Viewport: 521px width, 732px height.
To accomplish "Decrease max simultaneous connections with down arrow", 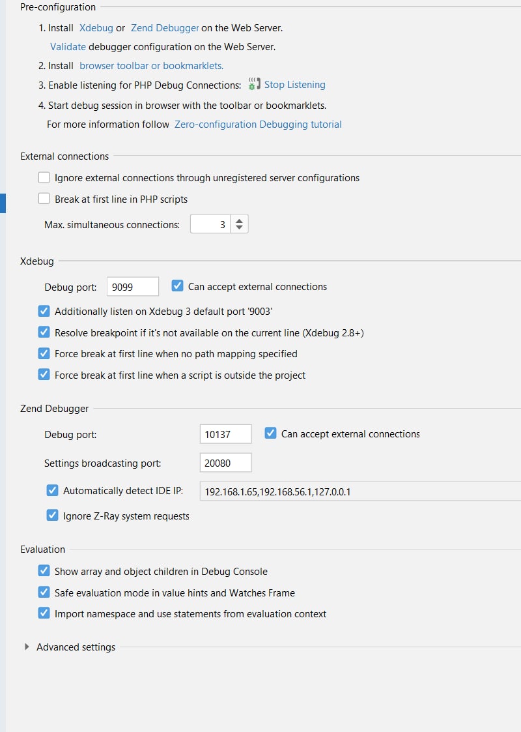I will pyautogui.click(x=239, y=228).
